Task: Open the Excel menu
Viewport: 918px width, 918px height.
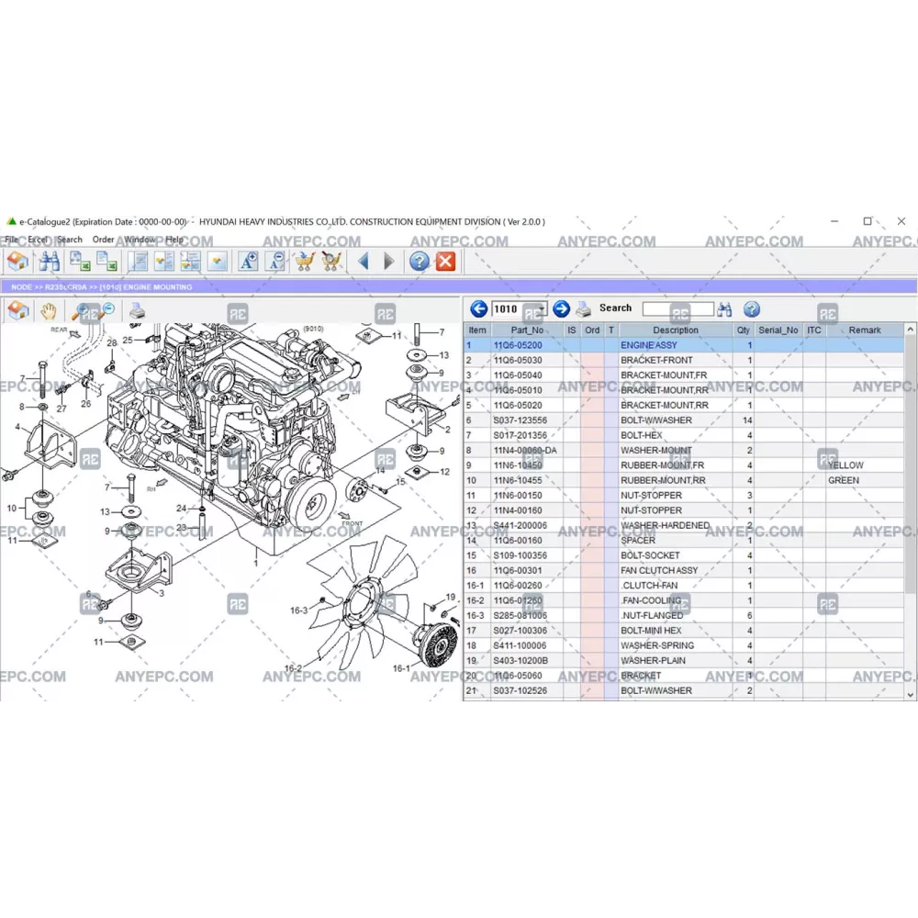Action: (x=38, y=240)
